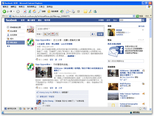Expand the address bar URL dropdown arrow
Viewport: 154px width, 116px height.
point(134,16)
